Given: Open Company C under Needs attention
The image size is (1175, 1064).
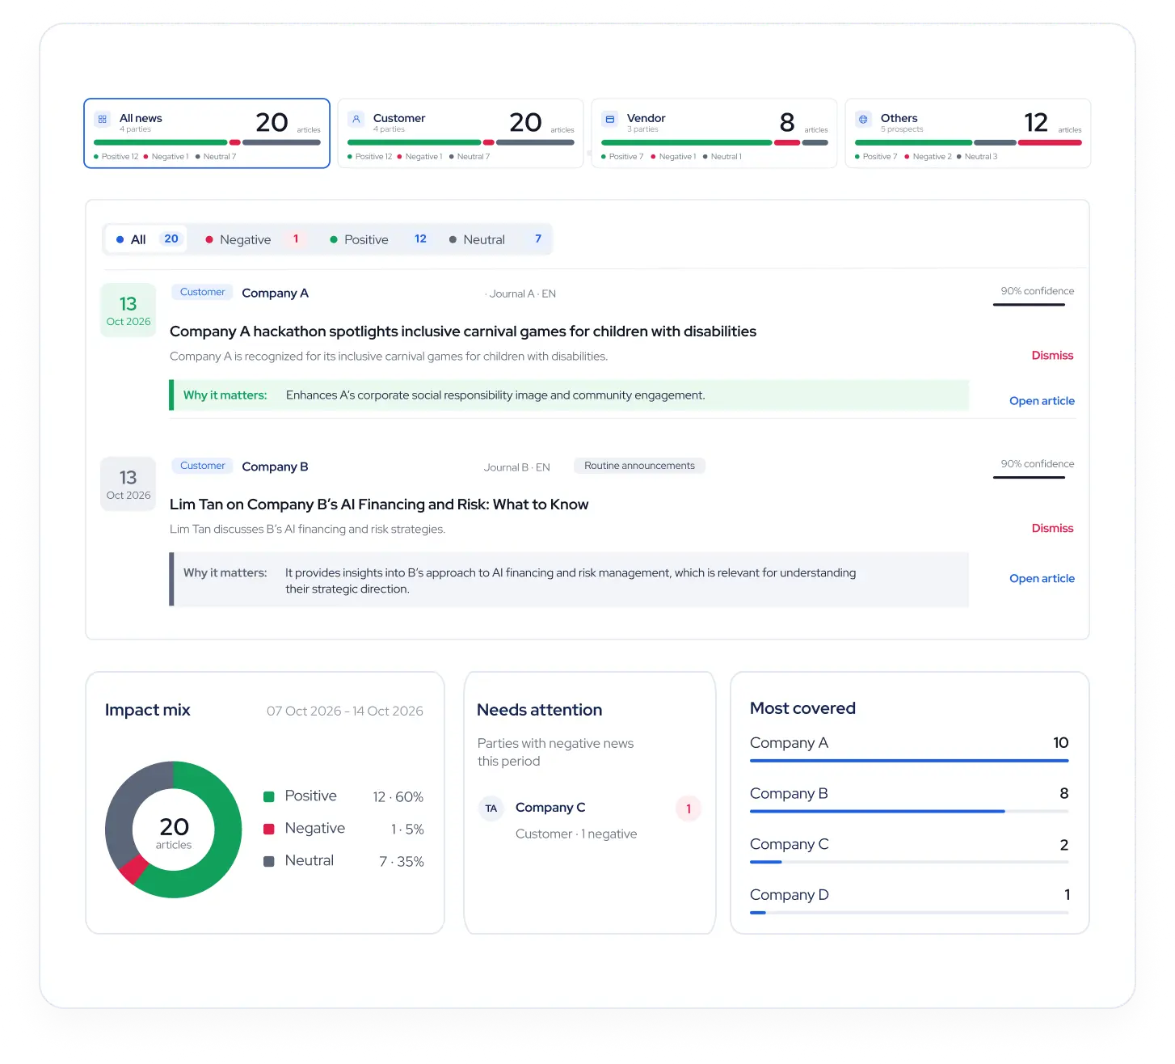Looking at the screenshot, I should [550, 808].
